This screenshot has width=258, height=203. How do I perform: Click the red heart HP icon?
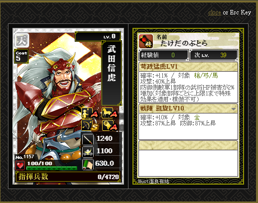click(20, 165)
